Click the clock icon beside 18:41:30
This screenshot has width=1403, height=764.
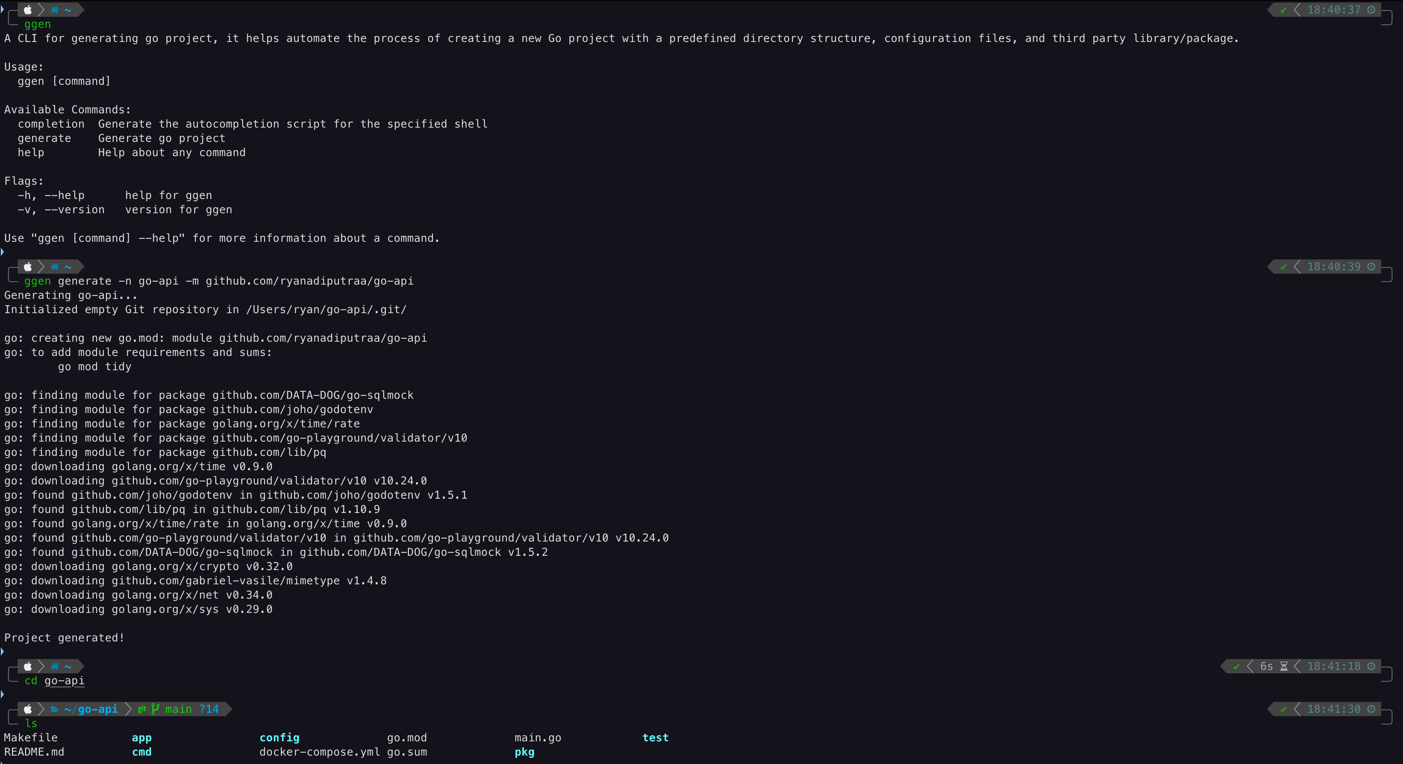point(1371,709)
